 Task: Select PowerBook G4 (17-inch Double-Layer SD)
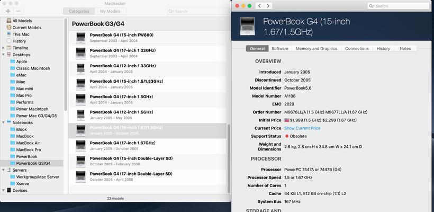(x=148, y=177)
